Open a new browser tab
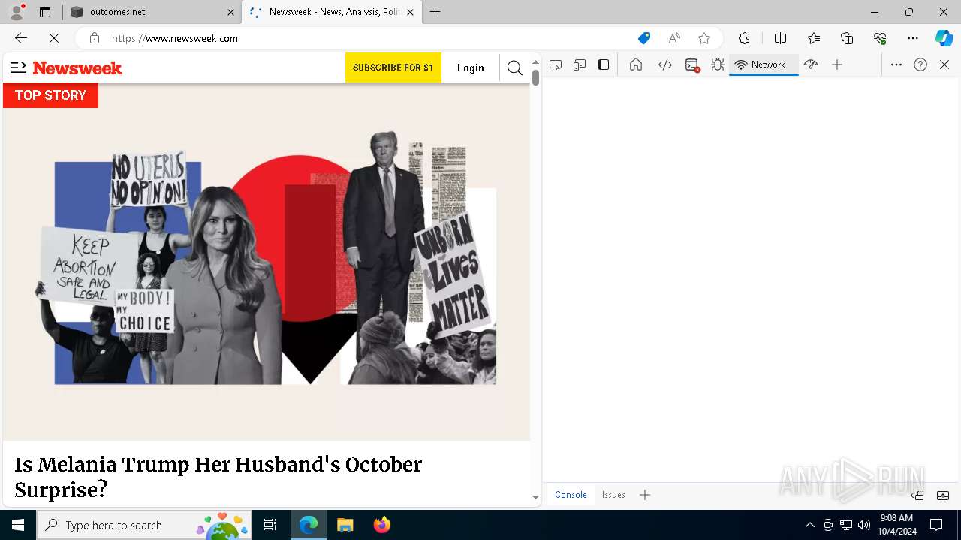This screenshot has height=540, width=961. [x=435, y=12]
